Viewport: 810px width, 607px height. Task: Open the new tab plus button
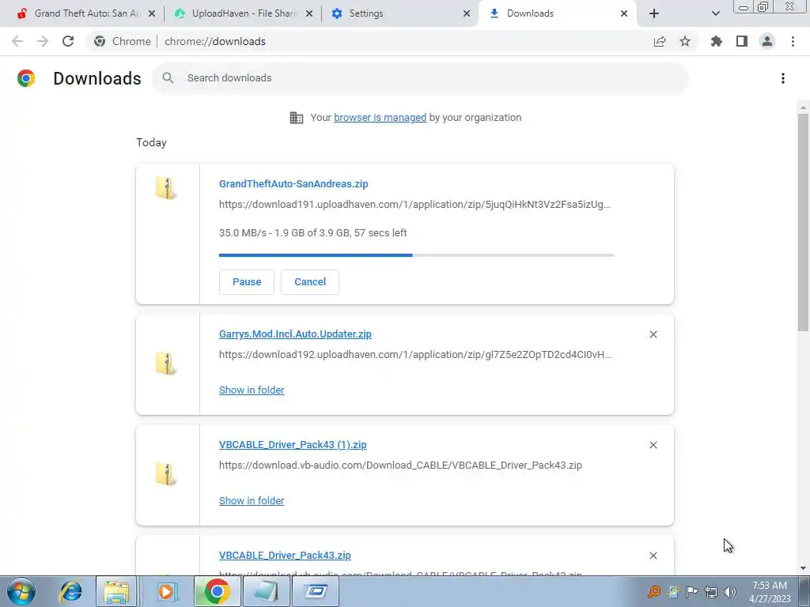[x=654, y=13]
